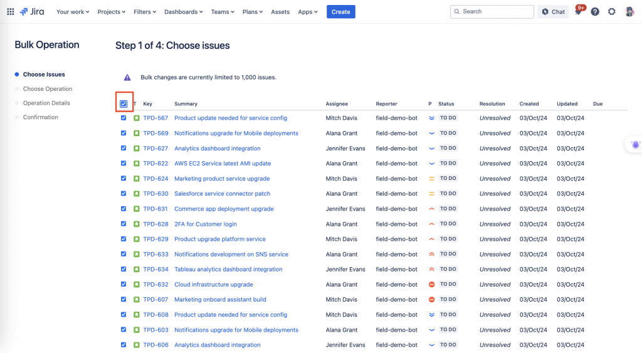642x353 pixels.
Task: Expand the Your work dropdown
Action: pyautogui.click(x=73, y=12)
